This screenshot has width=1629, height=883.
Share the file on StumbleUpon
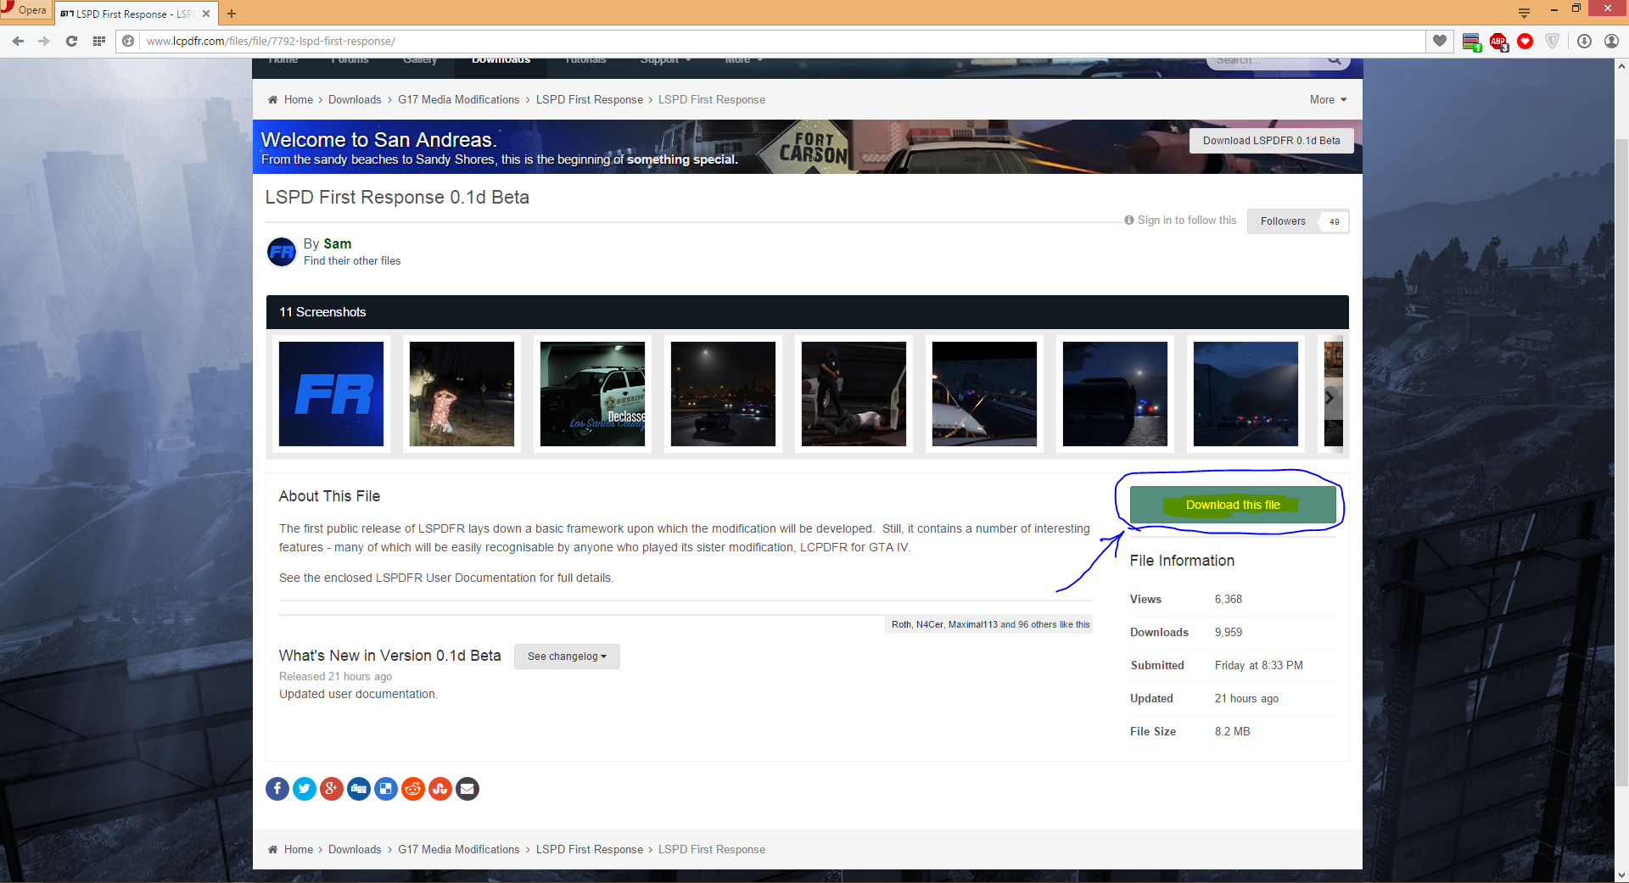(x=440, y=789)
